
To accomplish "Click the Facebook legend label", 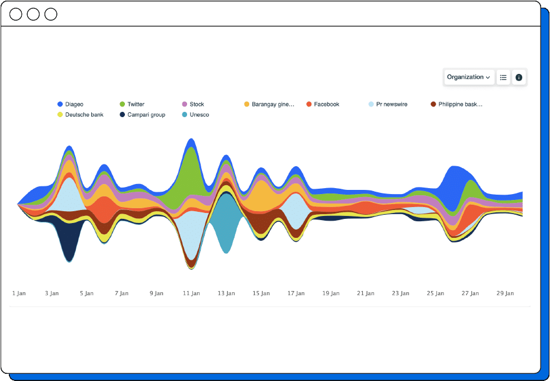I will pos(326,104).
